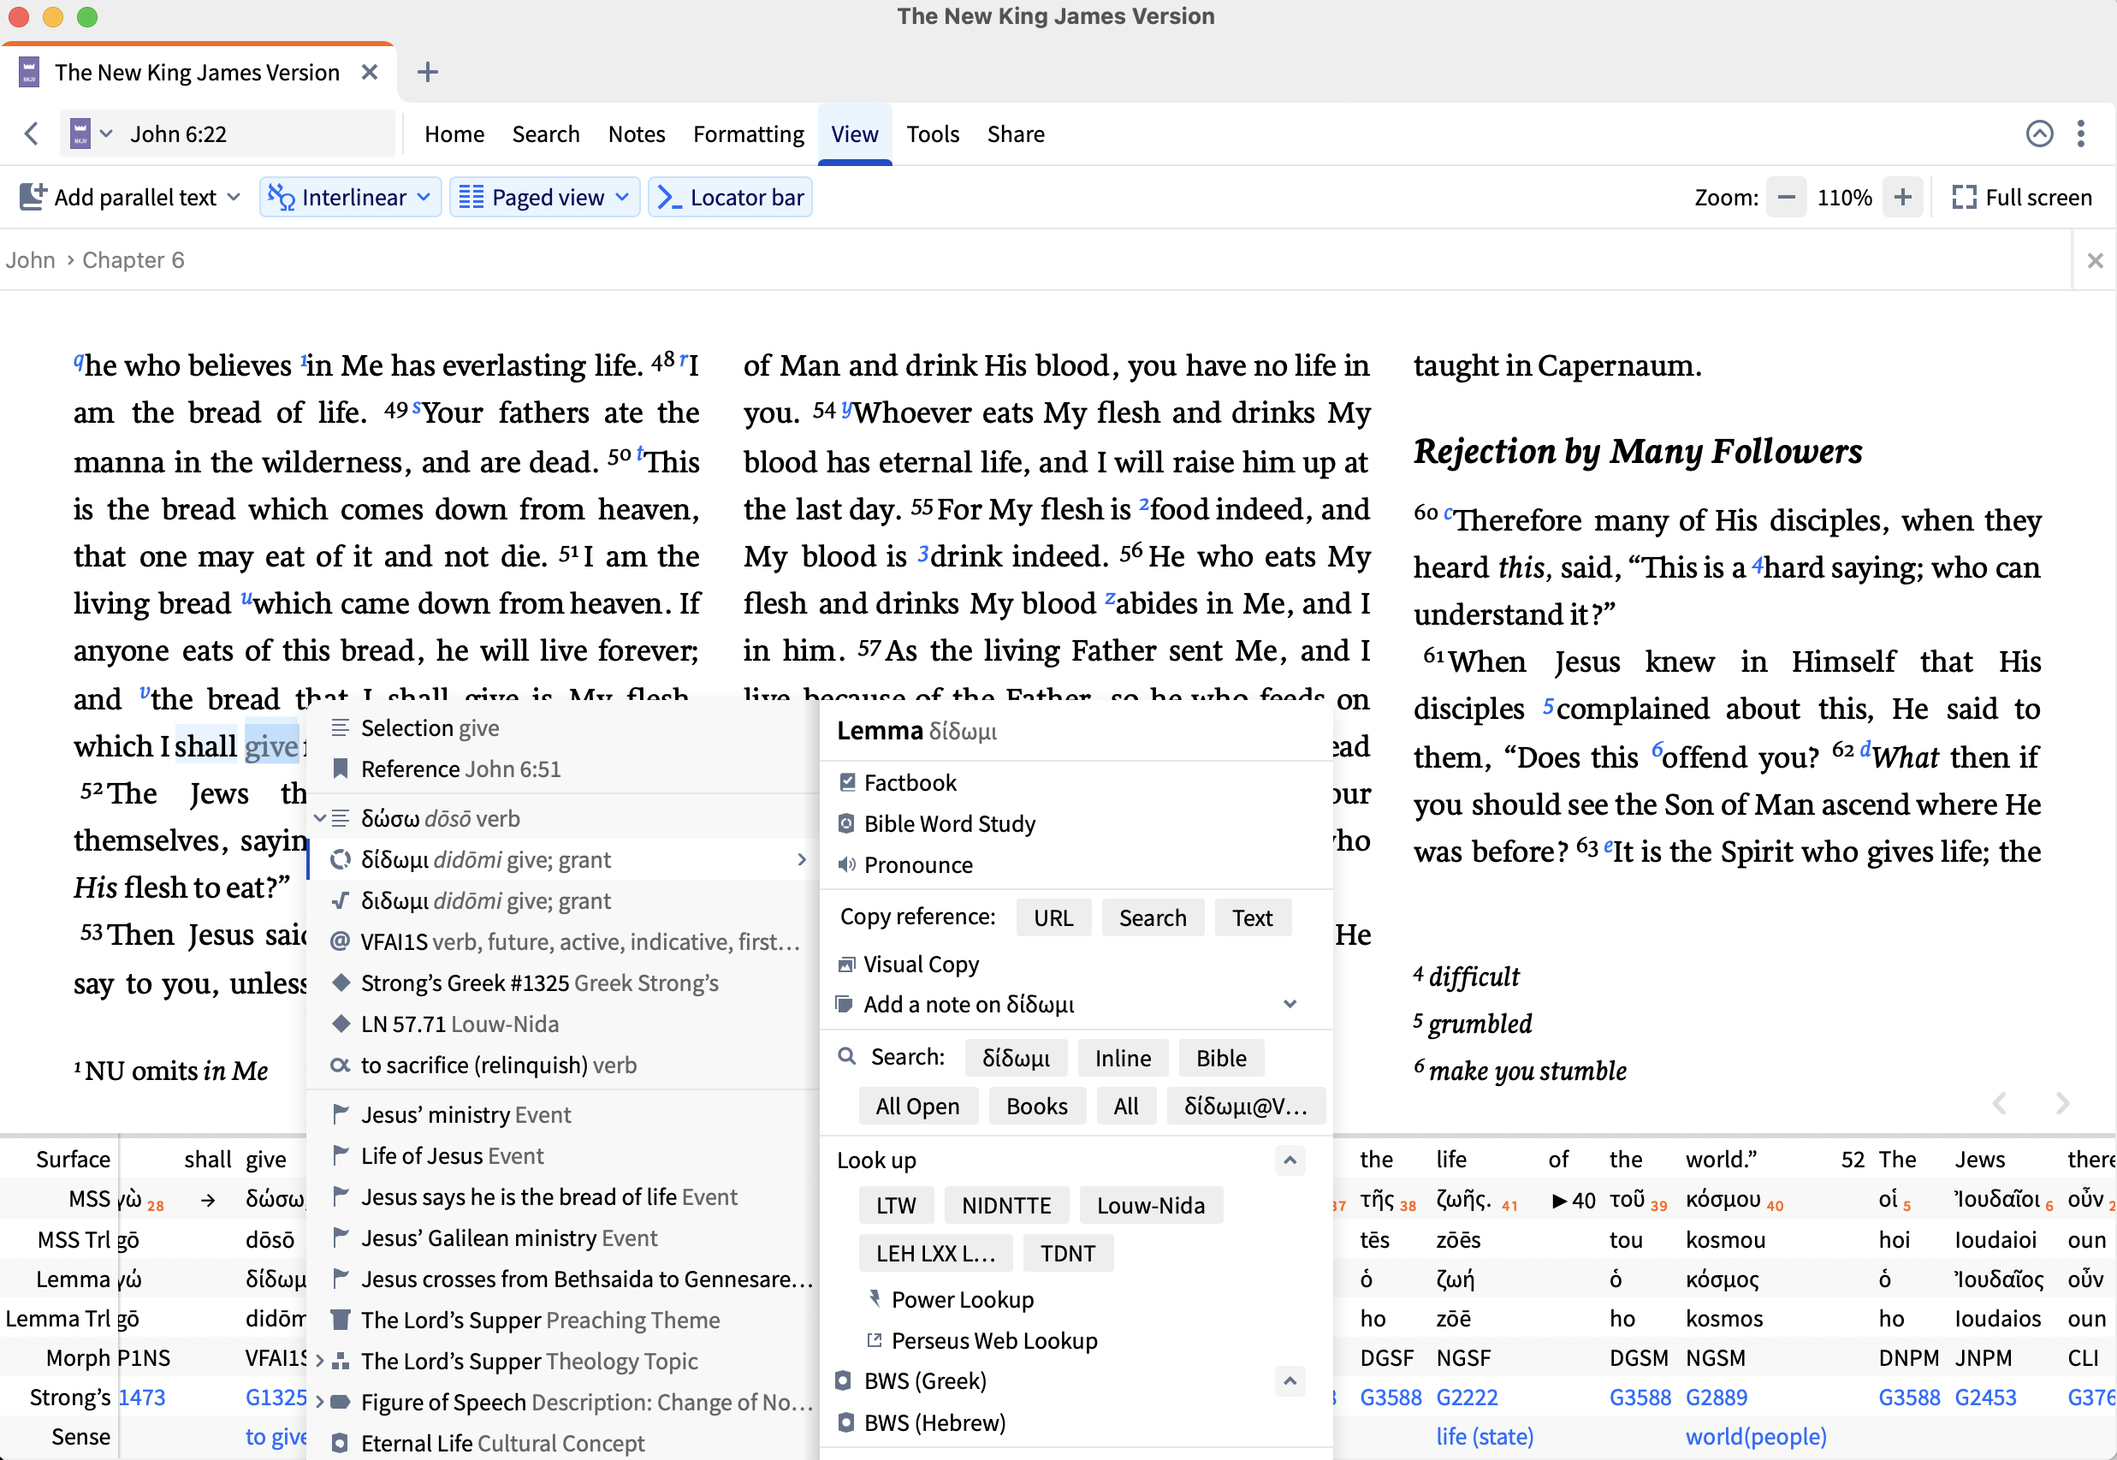2117x1460 pixels.
Task: Click the Louw-Nida lookup button
Action: point(1149,1205)
